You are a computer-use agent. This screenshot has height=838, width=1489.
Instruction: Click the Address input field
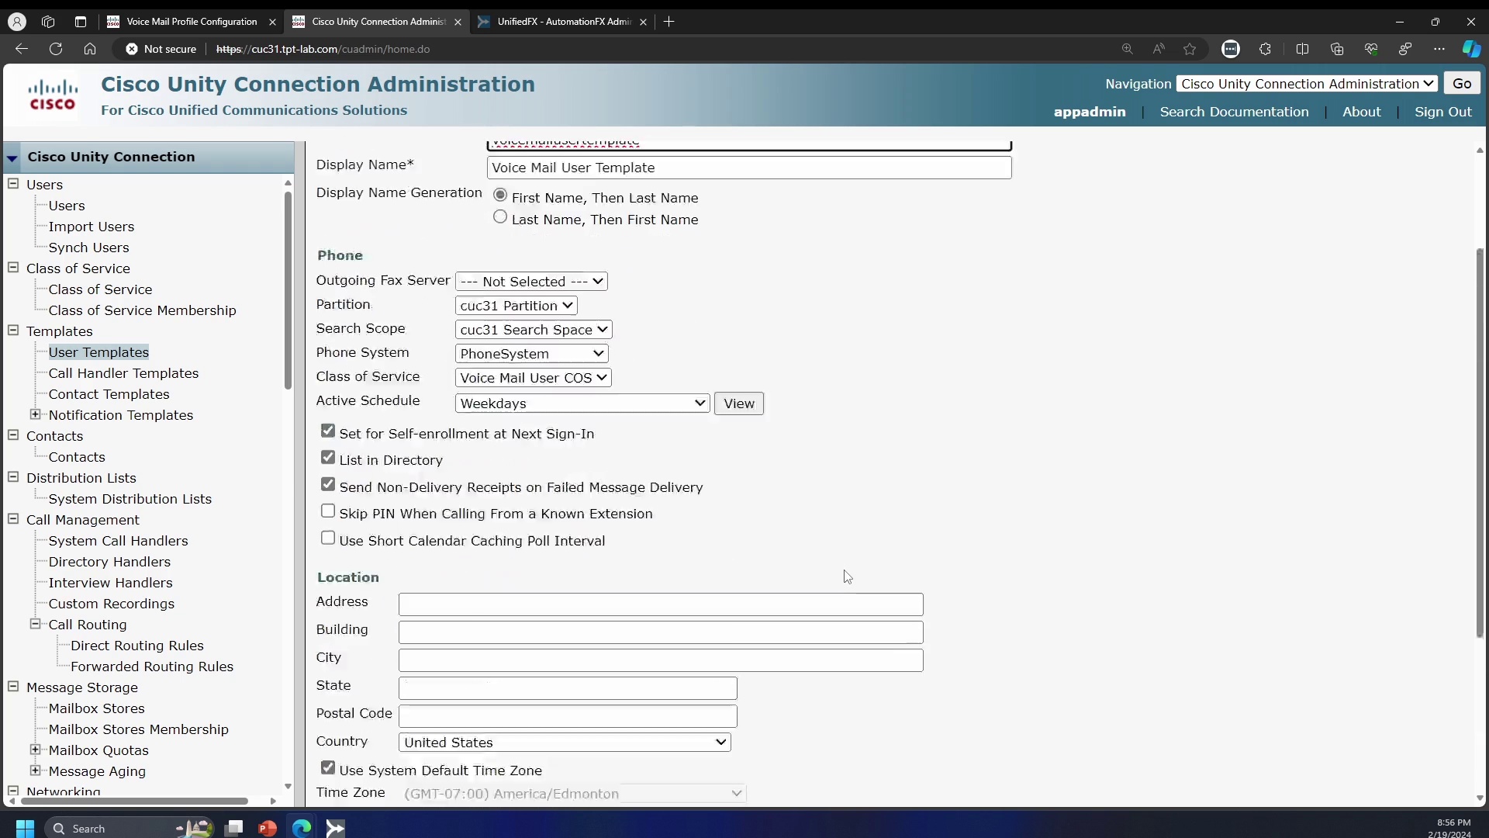point(661,604)
